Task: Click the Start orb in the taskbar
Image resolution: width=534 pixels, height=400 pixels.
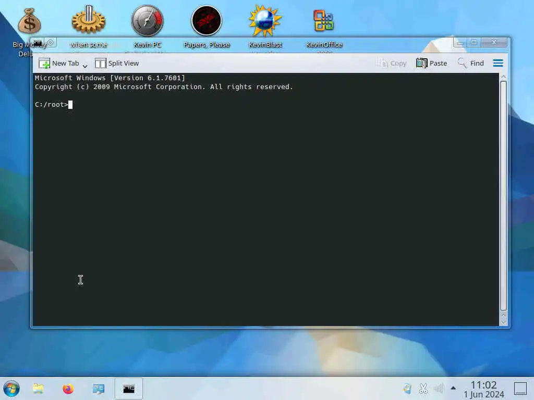Action: (11, 389)
